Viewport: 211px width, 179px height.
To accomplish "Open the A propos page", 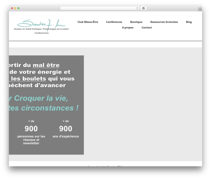I will click(x=128, y=28).
